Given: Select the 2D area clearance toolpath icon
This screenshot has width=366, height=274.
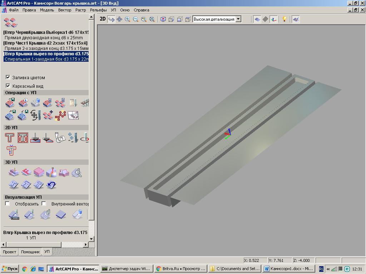Looking at the screenshot, I should [x=23, y=138].
